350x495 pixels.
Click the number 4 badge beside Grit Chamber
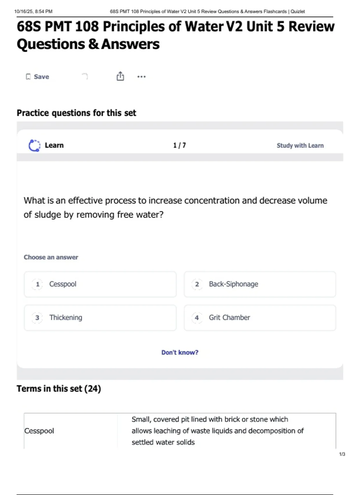click(x=197, y=318)
